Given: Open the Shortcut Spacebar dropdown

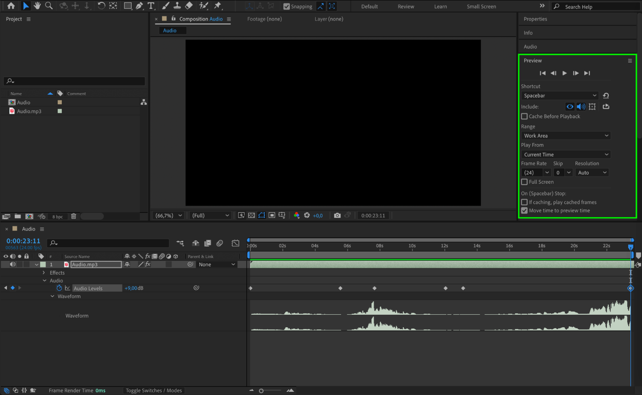Looking at the screenshot, I should [x=559, y=96].
